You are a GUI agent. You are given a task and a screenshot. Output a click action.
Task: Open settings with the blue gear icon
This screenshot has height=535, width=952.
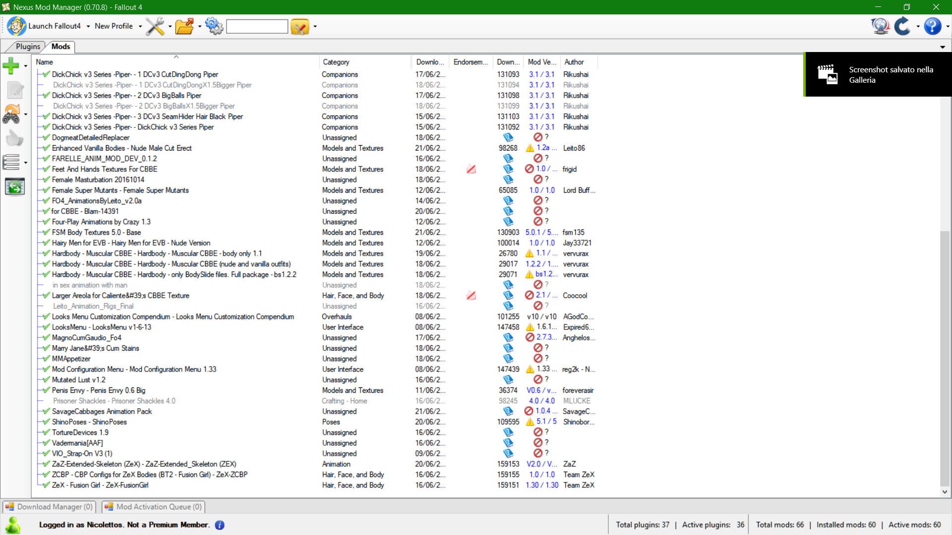click(x=214, y=26)
